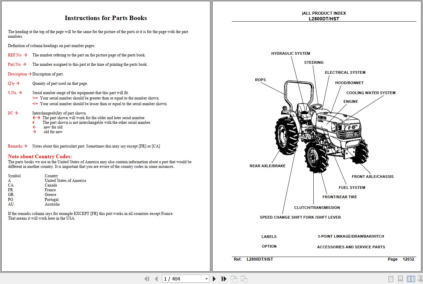Viewport: 423px width, 284px height.
Task: Go to the next page
Action: pos(214,279)
